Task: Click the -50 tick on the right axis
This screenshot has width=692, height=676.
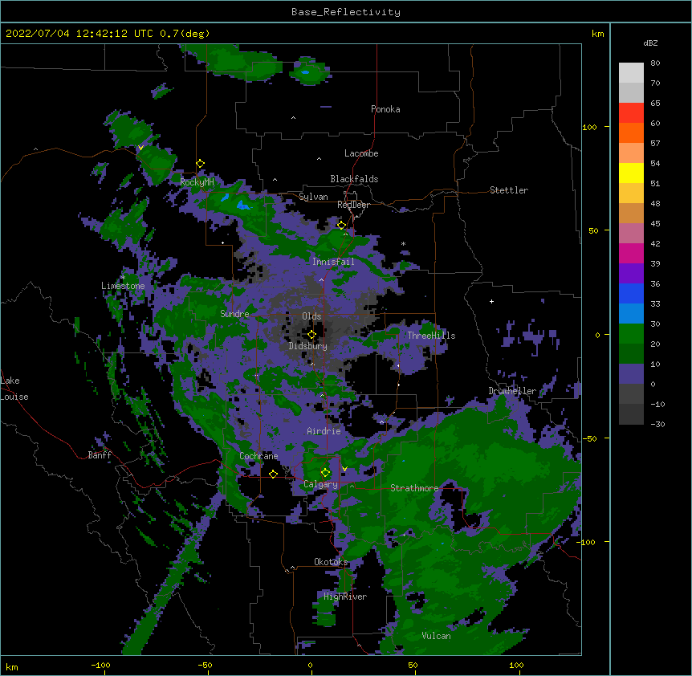Action: pos(589,438)
